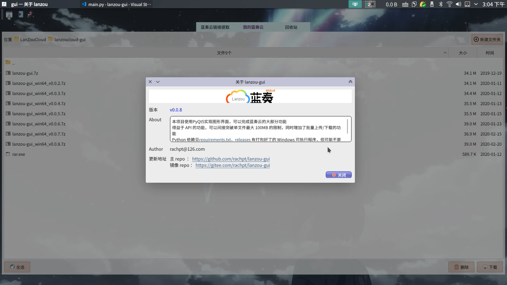The image size is (507, 285).
Task: Click the 0.0 B network speed indicator
Action: coord(391,4)
